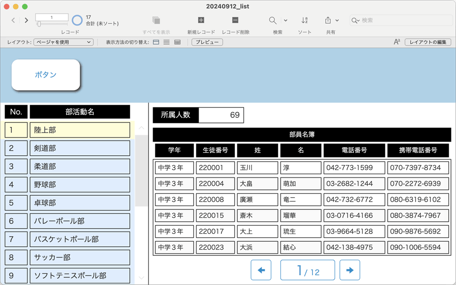Click the 1/12 page indicator button
Screen dimensions: 456x285
point(307,270)
